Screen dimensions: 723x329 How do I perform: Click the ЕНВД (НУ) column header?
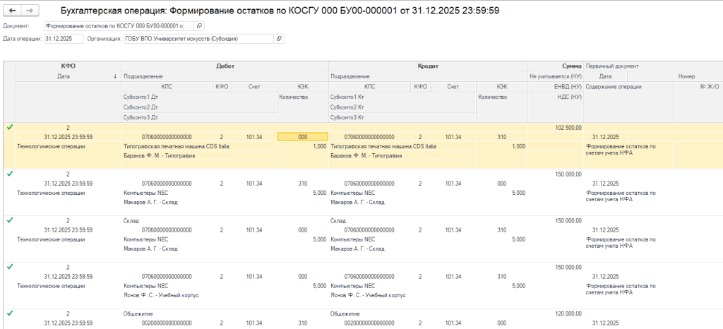[556, 86]
